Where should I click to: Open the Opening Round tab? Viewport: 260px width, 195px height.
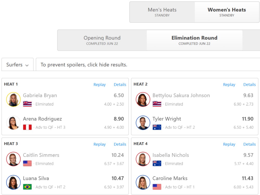click(102, 40)
